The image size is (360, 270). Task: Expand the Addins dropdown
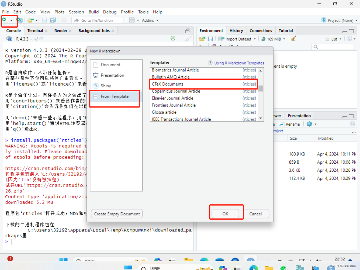(x=150, y=20)
